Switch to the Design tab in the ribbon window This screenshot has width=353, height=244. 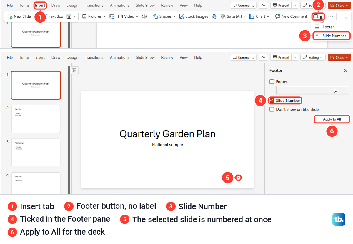(x=72, y=5)
